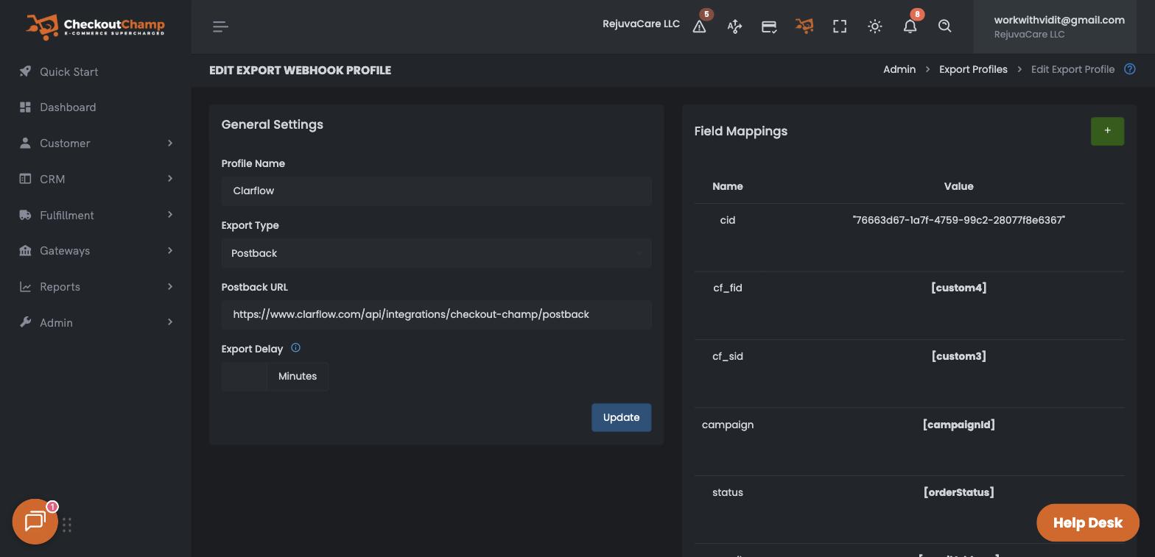Click the Update button
The width and height of the screenshot is (1155, 557).
[x=622, y=417]
